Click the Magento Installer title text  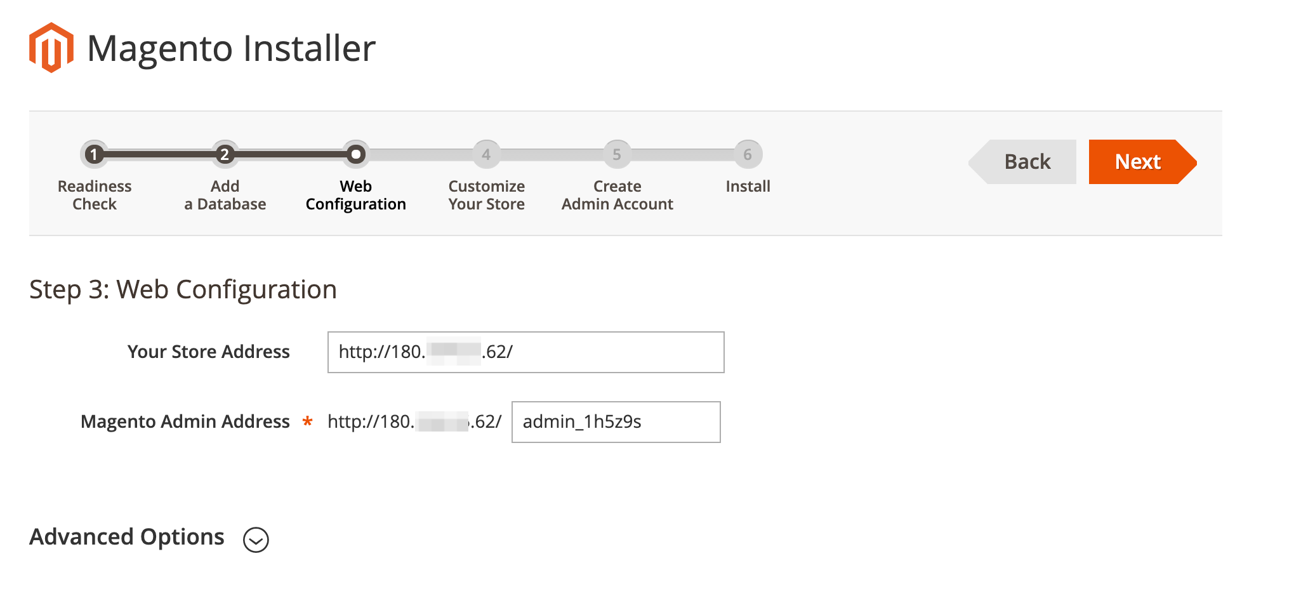tap(231, 48)
